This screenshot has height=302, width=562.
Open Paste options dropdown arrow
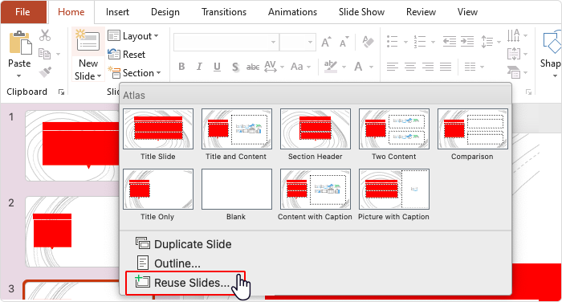tap(19, 76)
